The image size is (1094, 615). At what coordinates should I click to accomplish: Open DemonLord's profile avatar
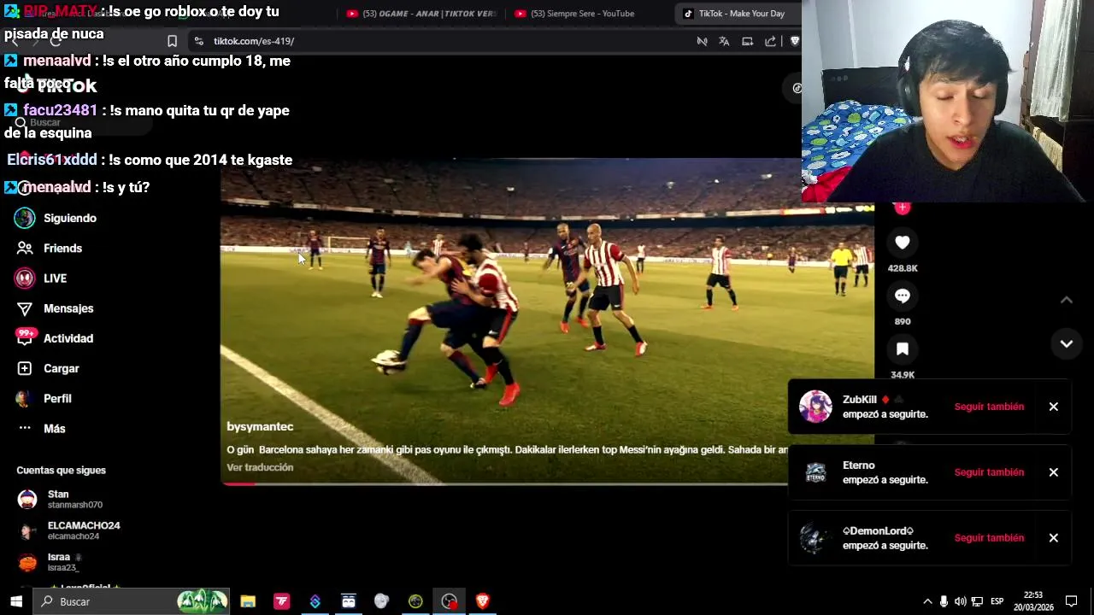click(815, 538)
